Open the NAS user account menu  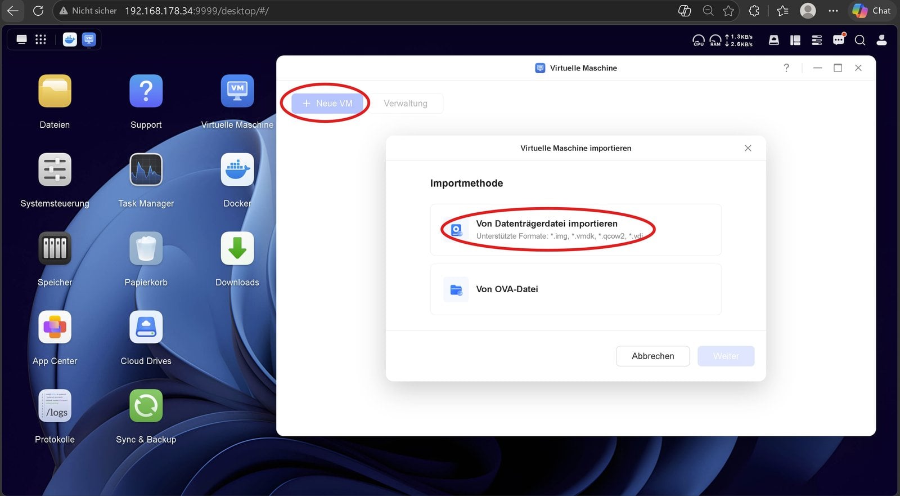coord(882,40)
